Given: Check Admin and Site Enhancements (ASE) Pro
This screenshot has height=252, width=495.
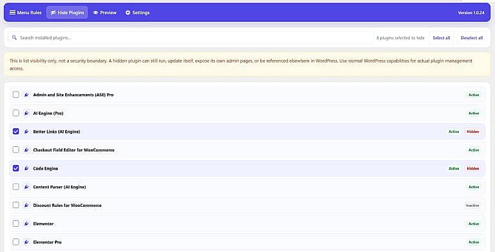Looking at the screenshot, I should tap(15, 95).
